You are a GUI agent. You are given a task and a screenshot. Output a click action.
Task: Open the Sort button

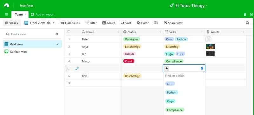pos(126,23)
